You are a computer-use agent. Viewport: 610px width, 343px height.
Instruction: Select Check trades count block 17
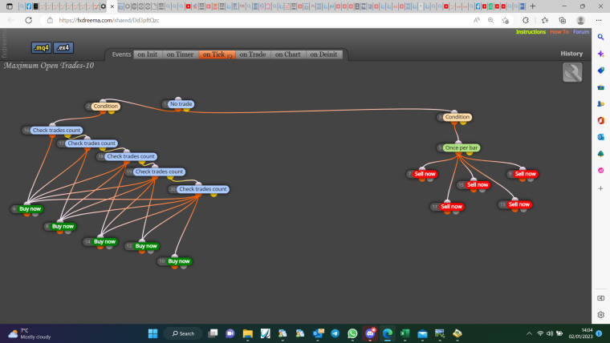click(x=91, y=143)
